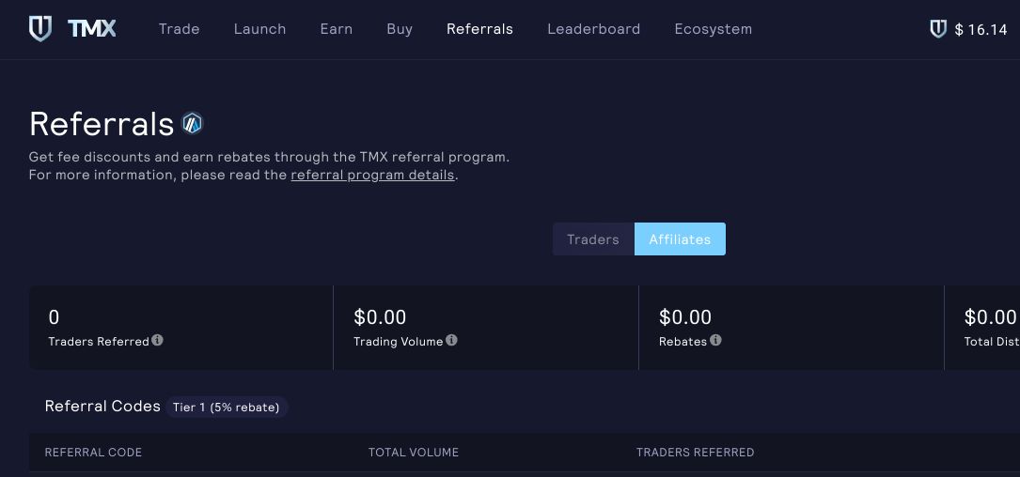Click the Traders Referred label
1020x477 pixels.
99,342
